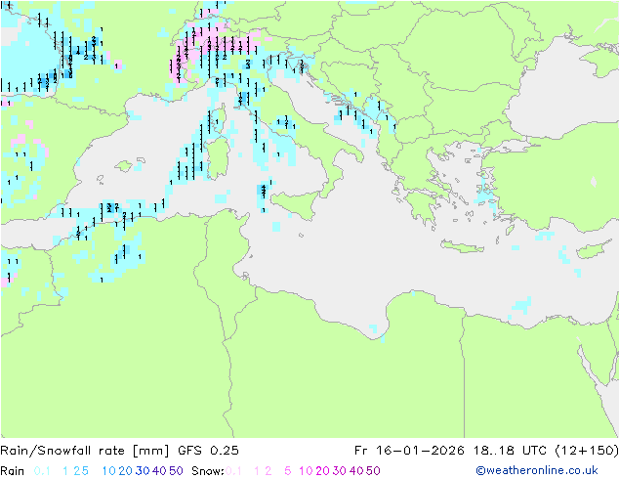
Task: Click the Rain legend value 50
Action: 176,471
